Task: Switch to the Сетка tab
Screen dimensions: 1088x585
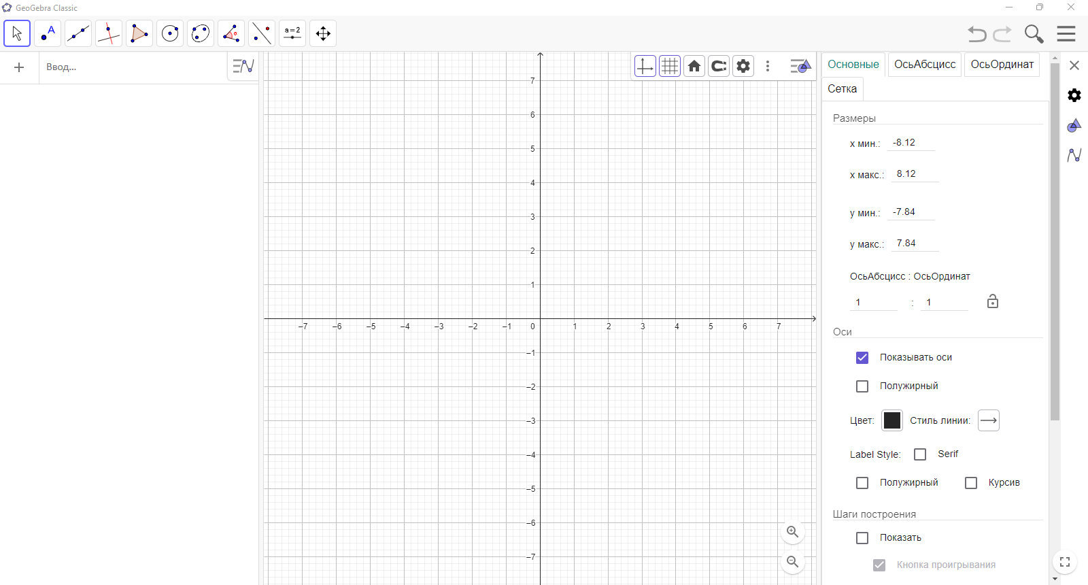Action: [x=843, y=89]
